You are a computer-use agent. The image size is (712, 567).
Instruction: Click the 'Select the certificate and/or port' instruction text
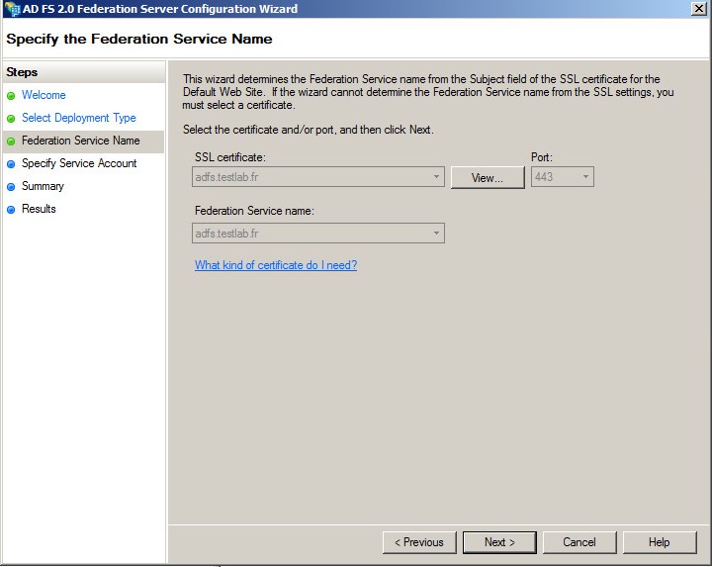309,130
